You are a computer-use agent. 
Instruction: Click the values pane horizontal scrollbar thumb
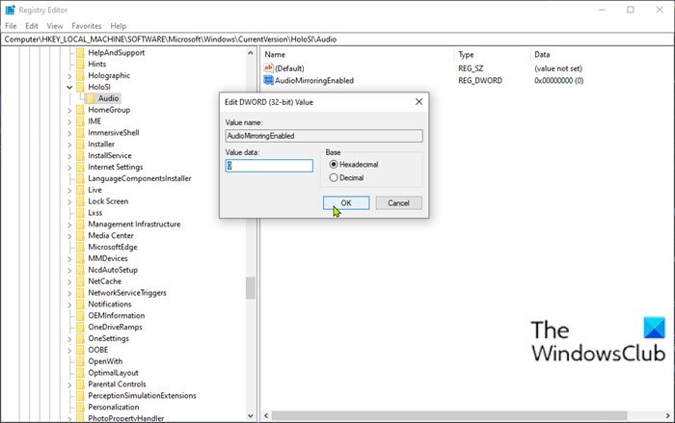449,415
